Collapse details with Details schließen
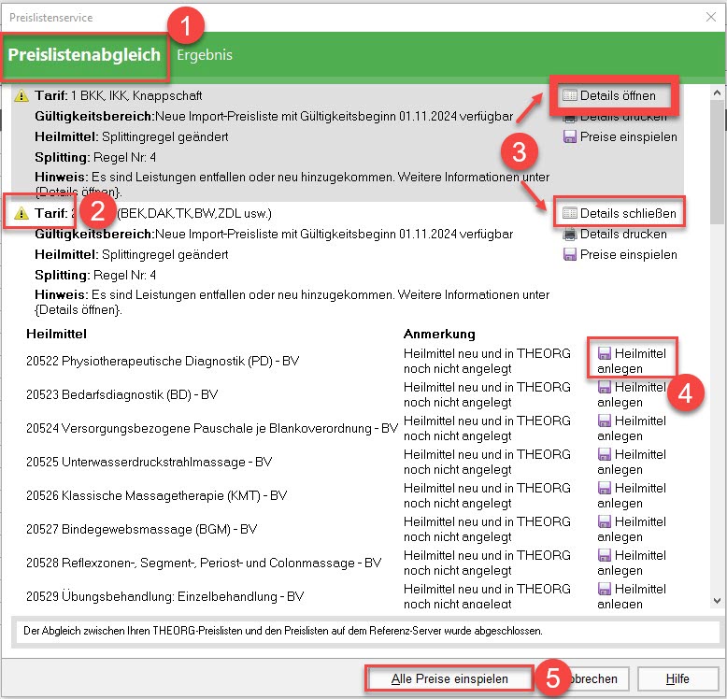The width and height of the screenshot is (727, 699). pyautogui.click(x=619, y=214)
